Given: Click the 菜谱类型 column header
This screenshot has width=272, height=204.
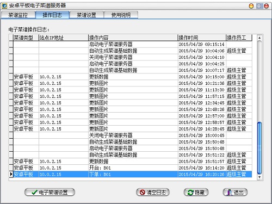Looking at the screenshot, I should coord(26,38).
